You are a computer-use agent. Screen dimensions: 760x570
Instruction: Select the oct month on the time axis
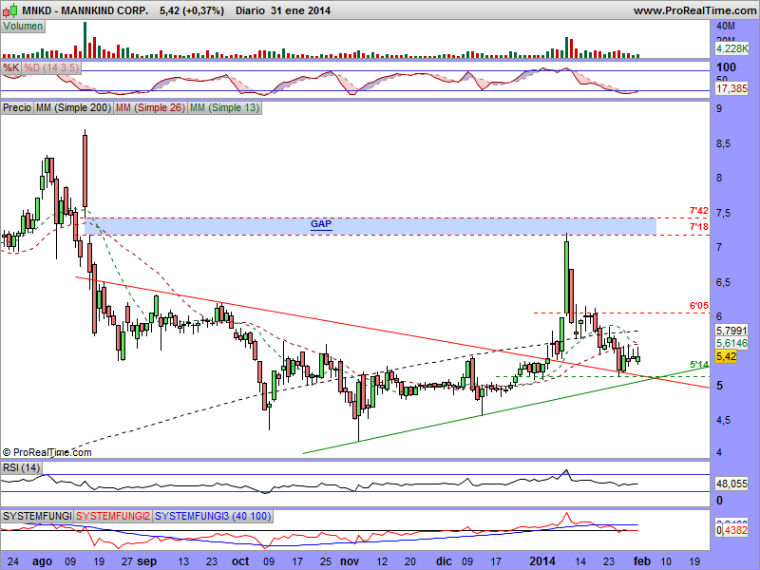coord(240,561)
